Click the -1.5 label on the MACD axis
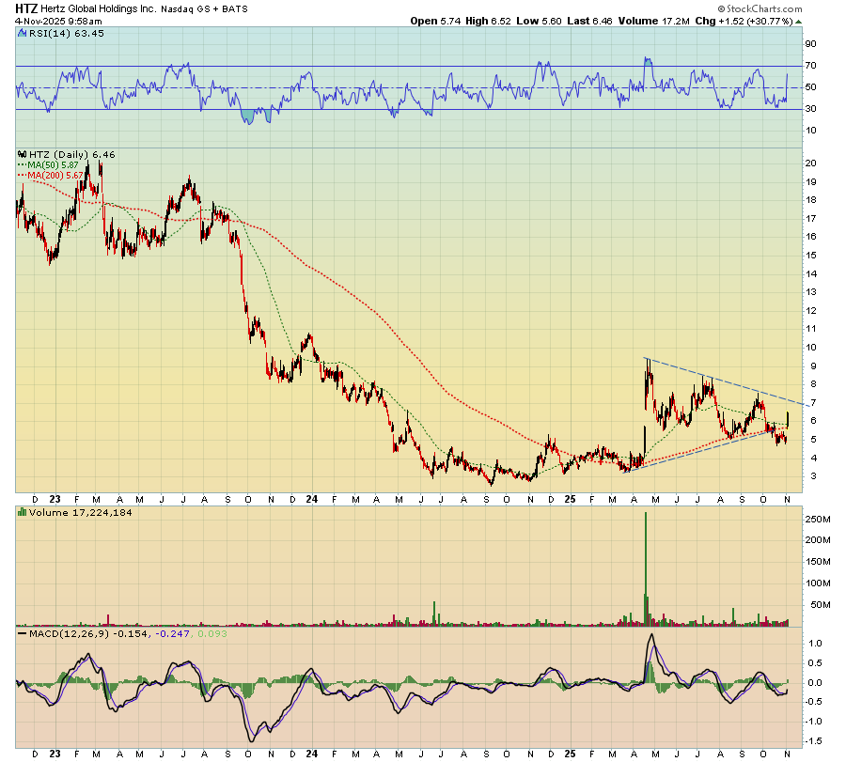The height and width of the screenshot is (762, 846). pyautogui.click(x=814, y=741)
